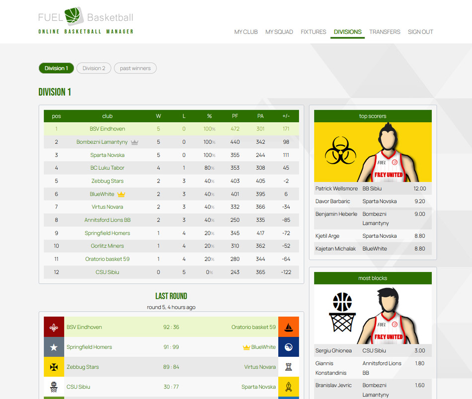Select the Division 2 tab
Screen dimensions: 472x399
tap(93, 68)
